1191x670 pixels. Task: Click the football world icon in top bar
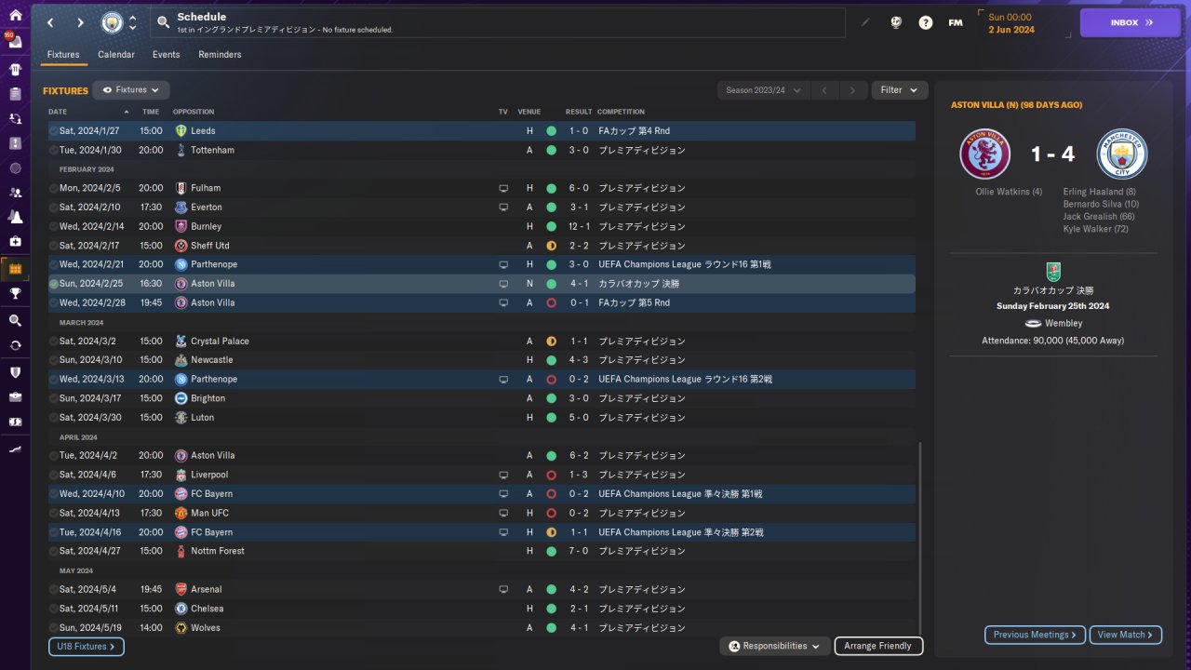coord(895,22)
